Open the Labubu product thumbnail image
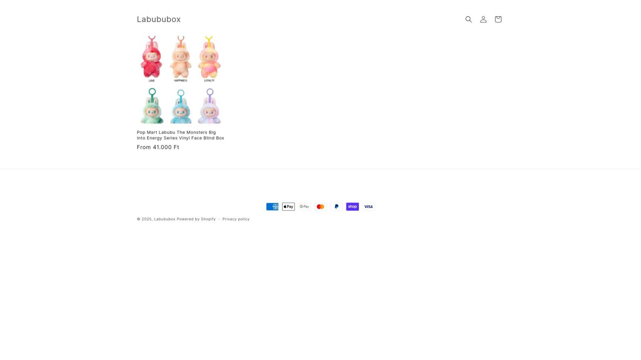The height and width of the screenshot is (360, 641). (181, 80)
